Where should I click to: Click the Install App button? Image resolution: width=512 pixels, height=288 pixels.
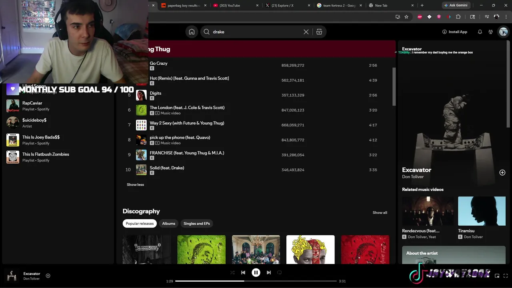pyautogui.click(x=455, y=32)
